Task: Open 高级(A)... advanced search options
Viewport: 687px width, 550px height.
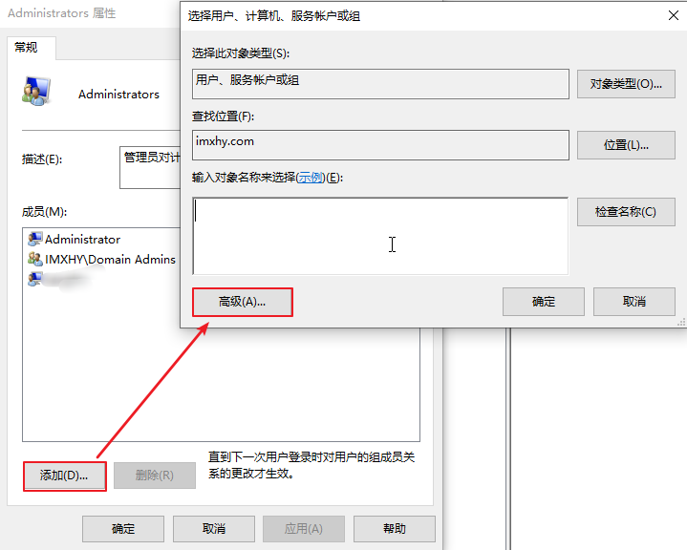Action: [242, 302]
